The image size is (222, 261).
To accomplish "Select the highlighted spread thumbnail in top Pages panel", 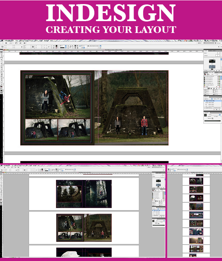I will tap(212, 67).
